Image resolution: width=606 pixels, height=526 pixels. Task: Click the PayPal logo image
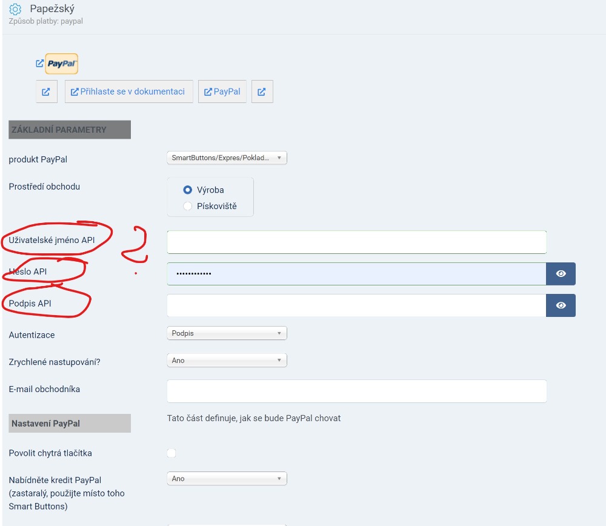point(61,64)
